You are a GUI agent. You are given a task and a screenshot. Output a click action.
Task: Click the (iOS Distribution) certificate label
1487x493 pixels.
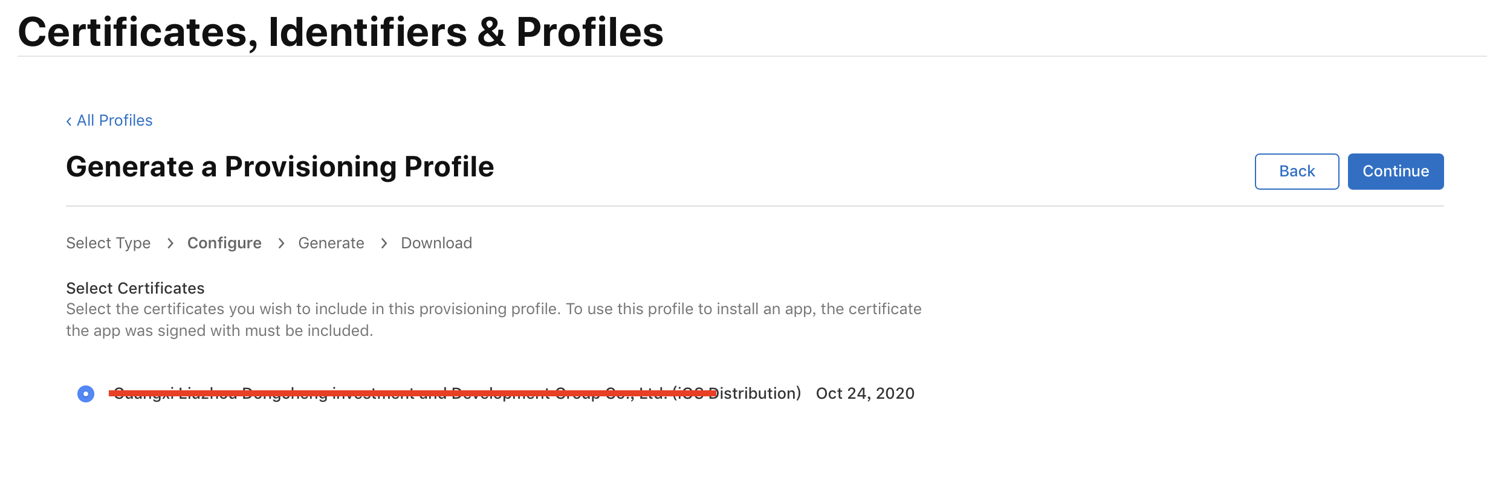[756, 393]
